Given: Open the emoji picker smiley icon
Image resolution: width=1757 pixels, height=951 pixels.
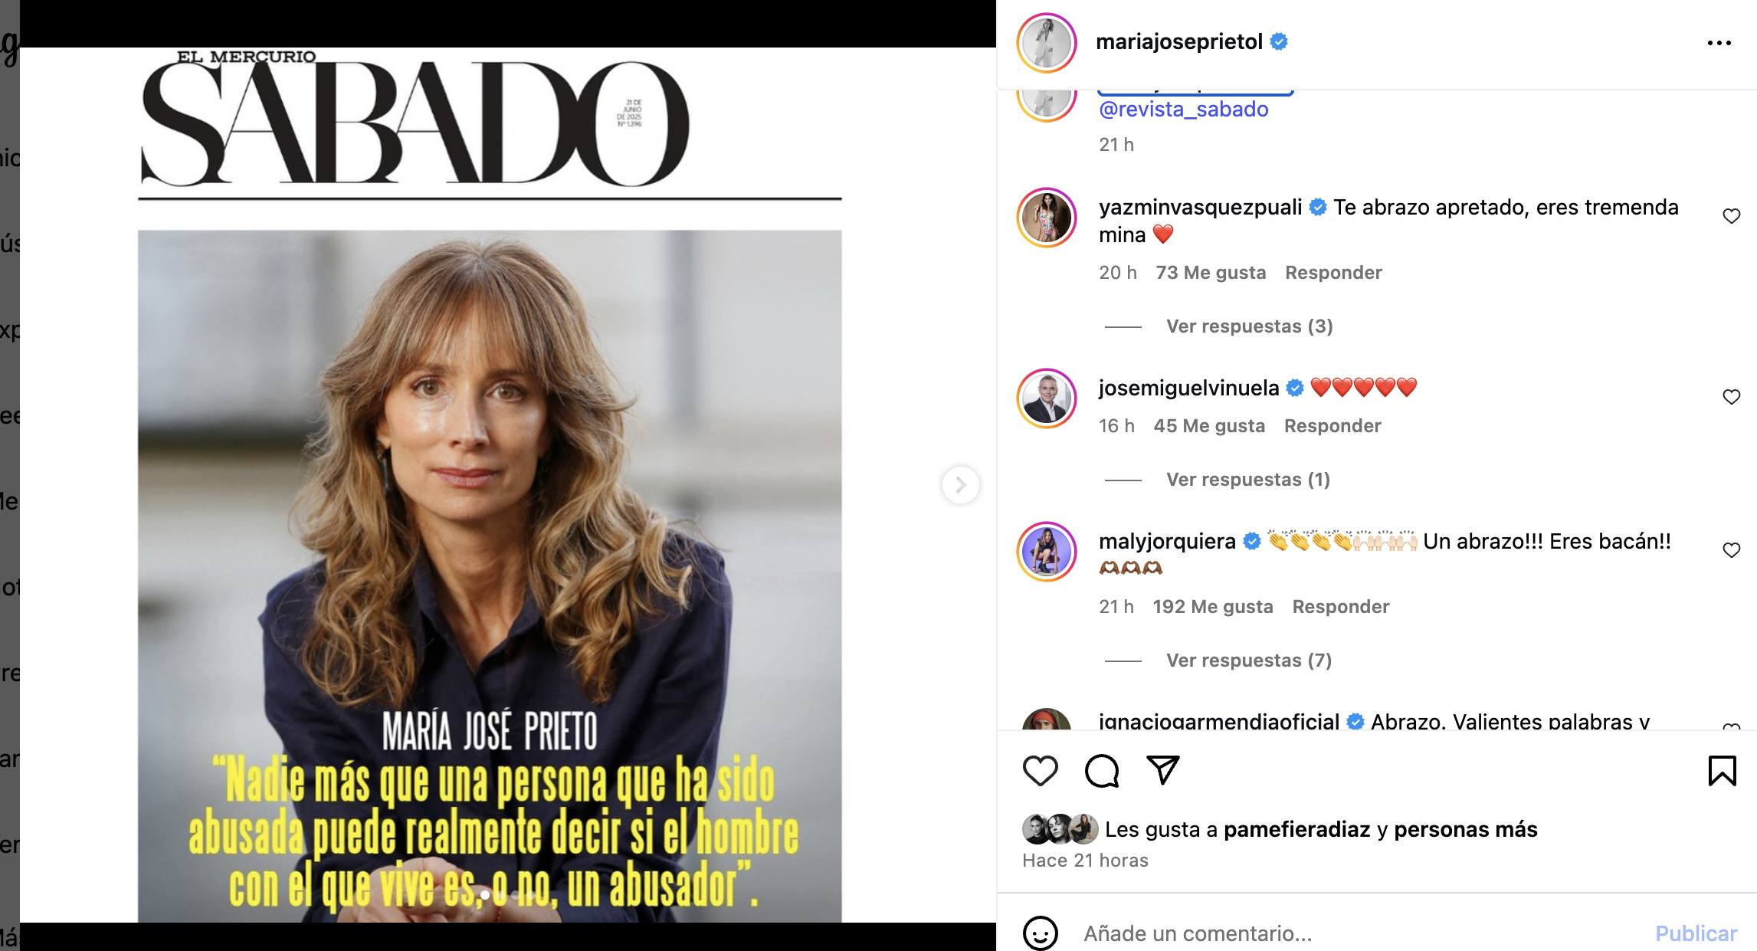Looking at the screenshot, I should pyautogui.click(x=1040, y=933).
